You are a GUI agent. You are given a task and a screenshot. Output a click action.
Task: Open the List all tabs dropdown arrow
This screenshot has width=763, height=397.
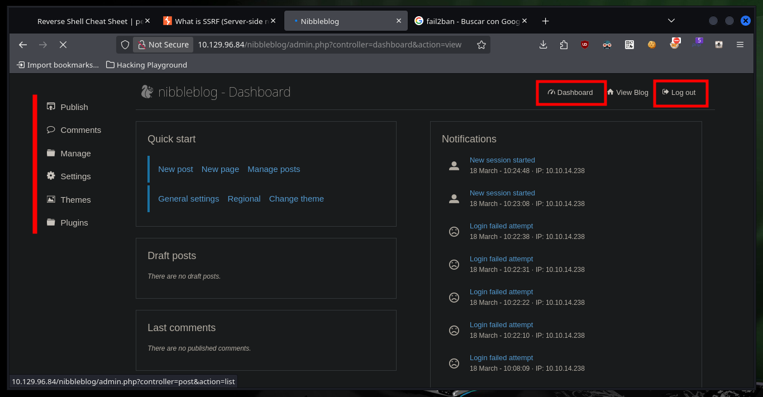pos(671,21)
